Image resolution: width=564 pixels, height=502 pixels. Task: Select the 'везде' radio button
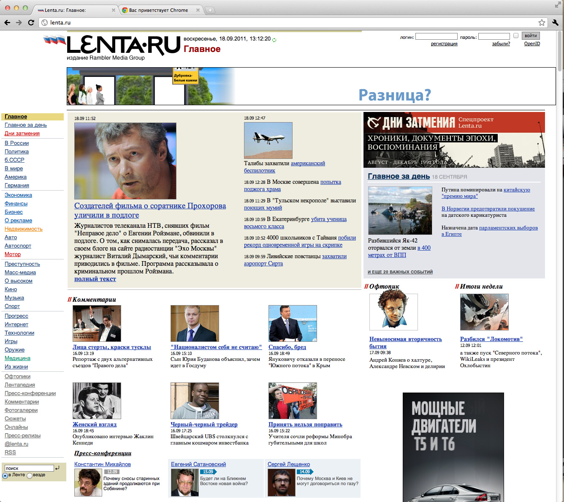[x=30, y=475]
